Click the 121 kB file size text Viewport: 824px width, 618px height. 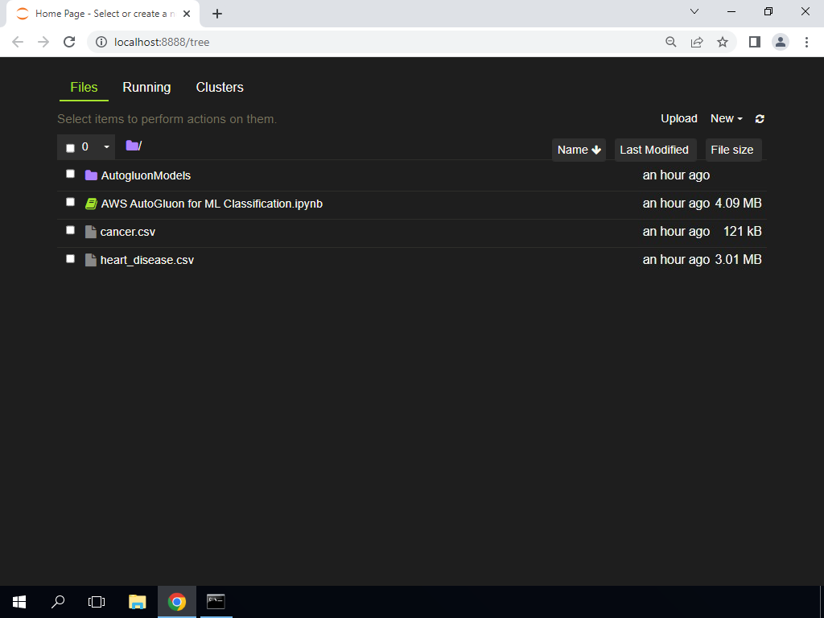pos(743,231)
